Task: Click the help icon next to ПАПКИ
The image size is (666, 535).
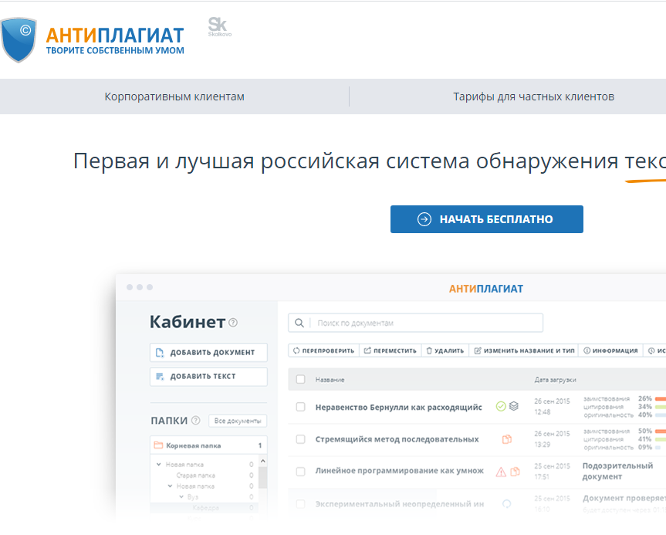Action: (x=196, y=420)
